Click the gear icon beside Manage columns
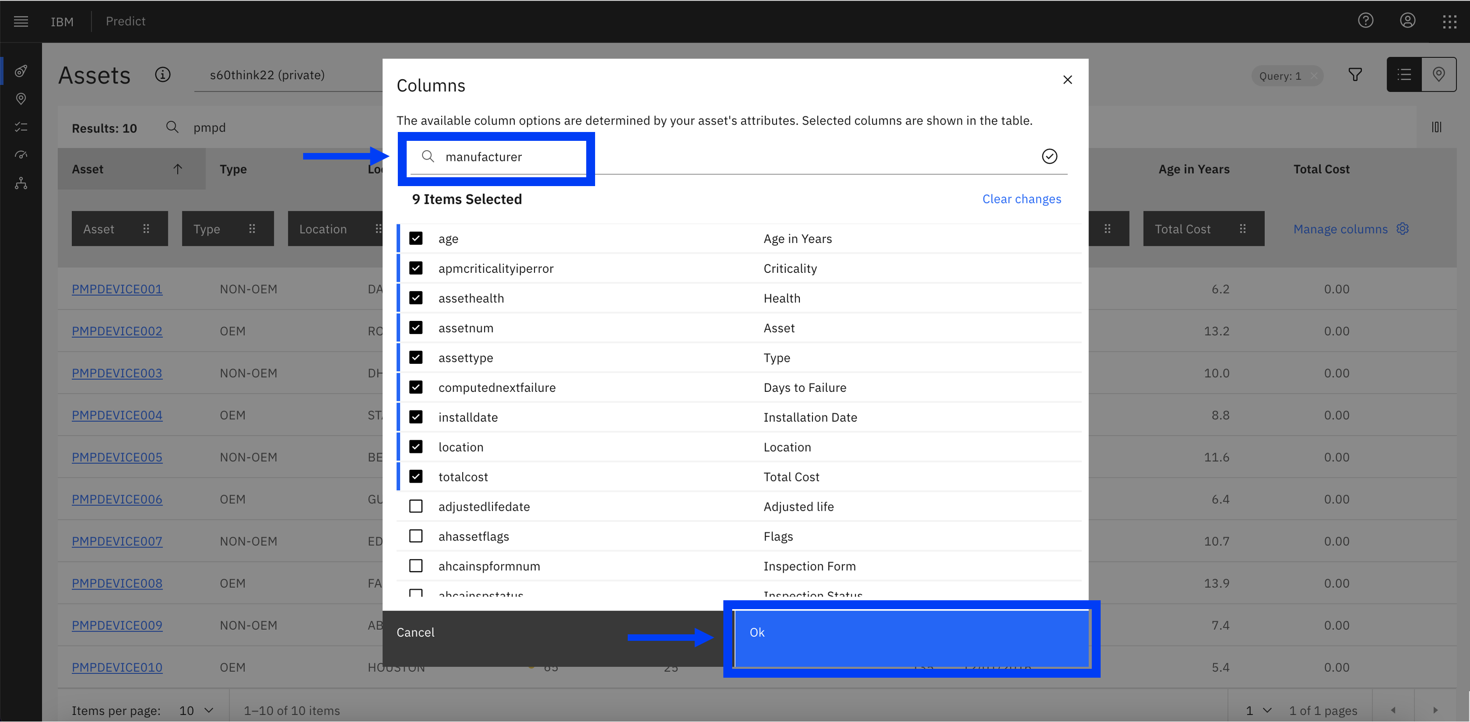The width and height of the screenshot is (1470, 722). click(1402, 228)
